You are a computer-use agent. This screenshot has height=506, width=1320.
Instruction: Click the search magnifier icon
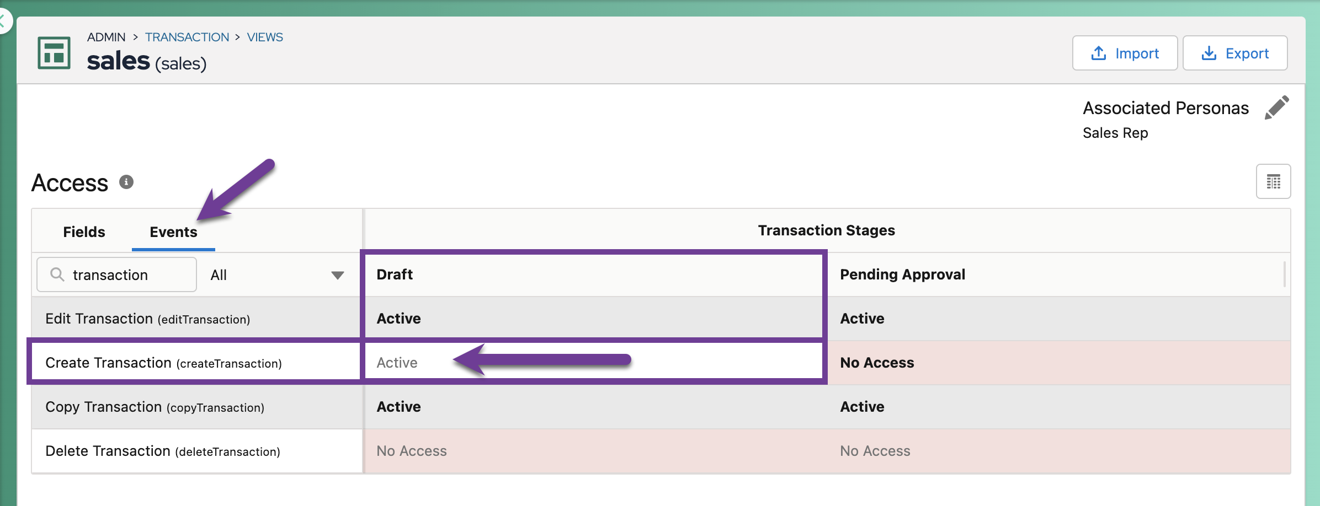click(57, 274)
